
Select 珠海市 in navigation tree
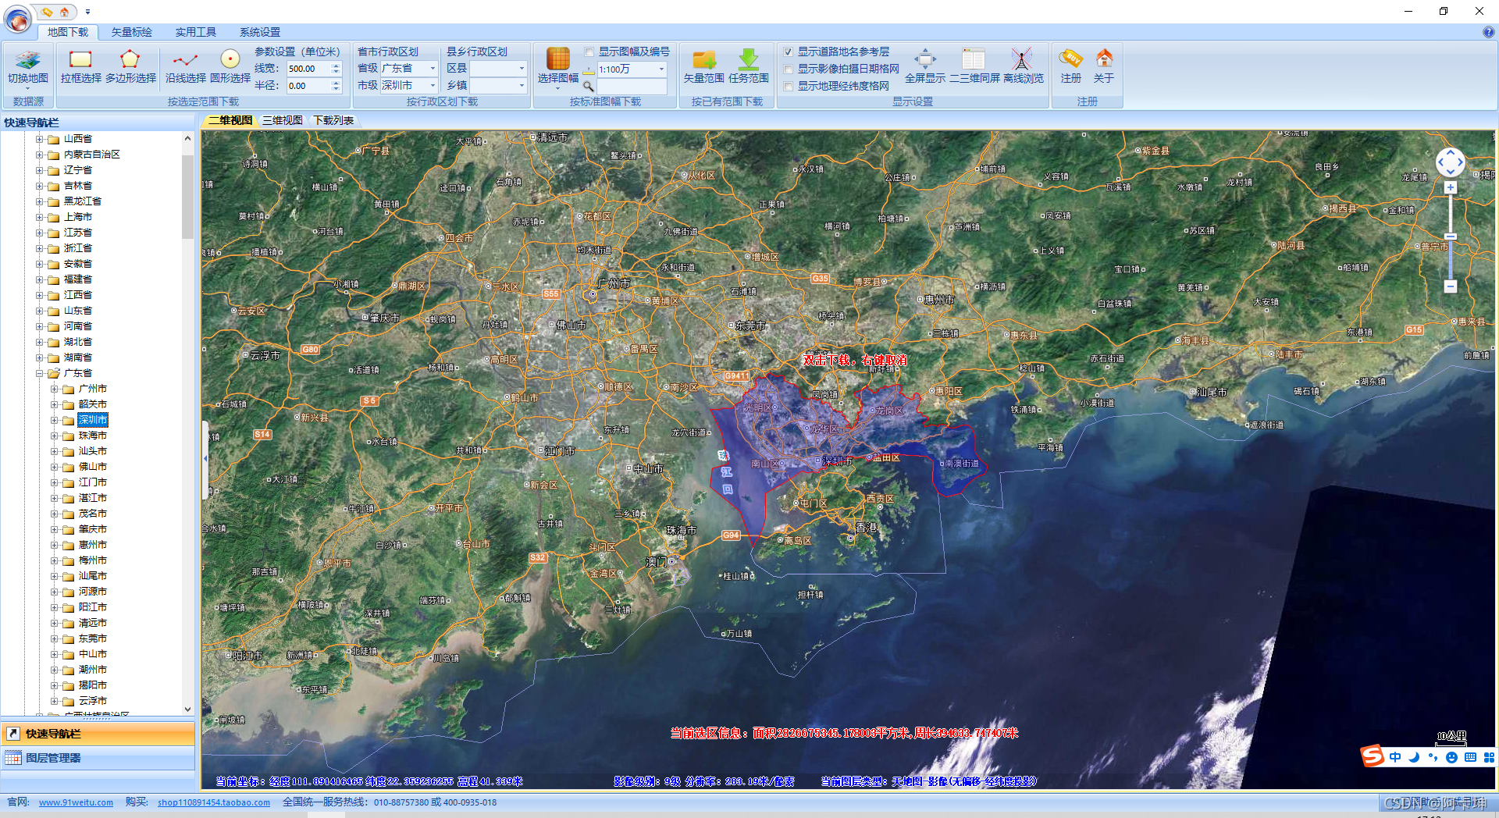coord(92,436)
